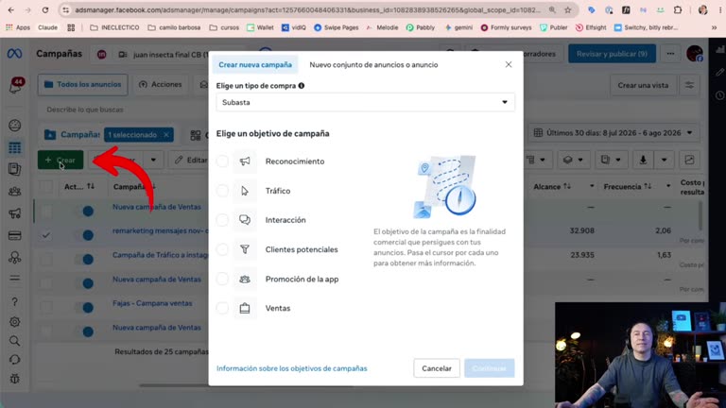Viewport: 726px width, 408px height.
Task: Click the green Crear button
Action: (60, 160)
